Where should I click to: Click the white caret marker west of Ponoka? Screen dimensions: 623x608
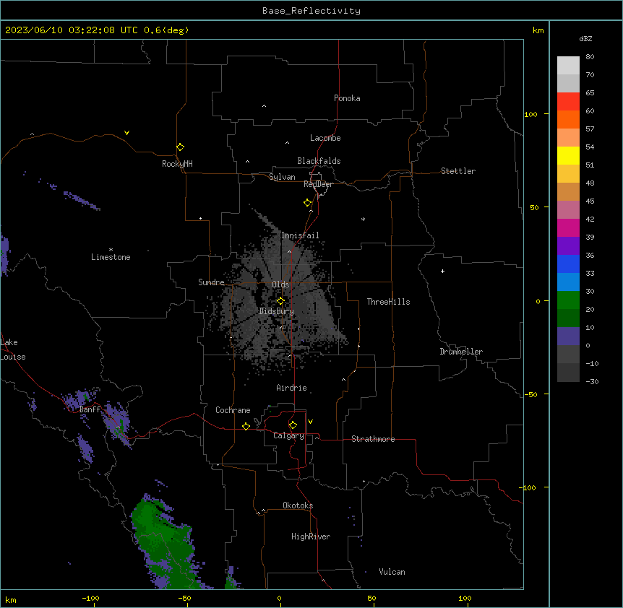264,106
